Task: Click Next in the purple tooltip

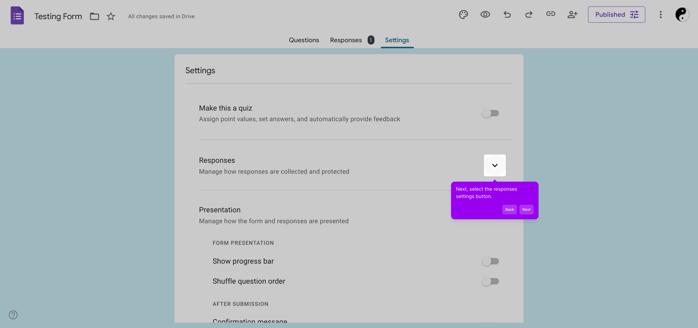Action: pyautogui.click(x=526, y=210)
